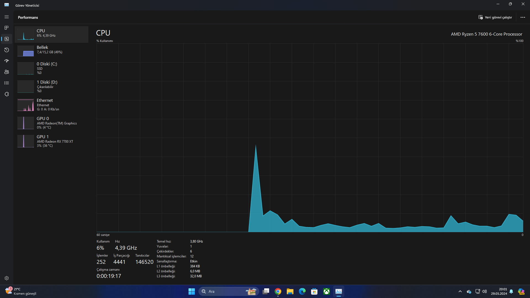Select 0 Diski (C:) entry
Screen dimensions: 530x298
[x=51, y=68]
